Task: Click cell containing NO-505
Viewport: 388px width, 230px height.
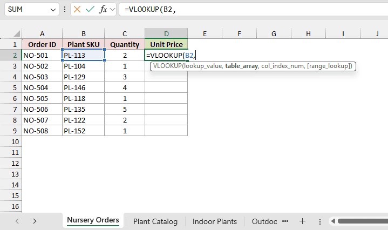Action: [42, 99]
